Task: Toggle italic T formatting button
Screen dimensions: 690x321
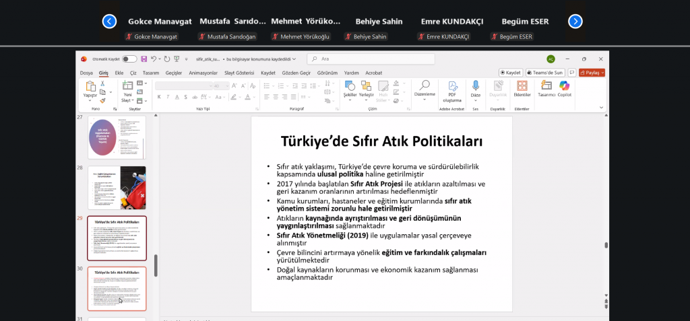Action: point(168,96)
